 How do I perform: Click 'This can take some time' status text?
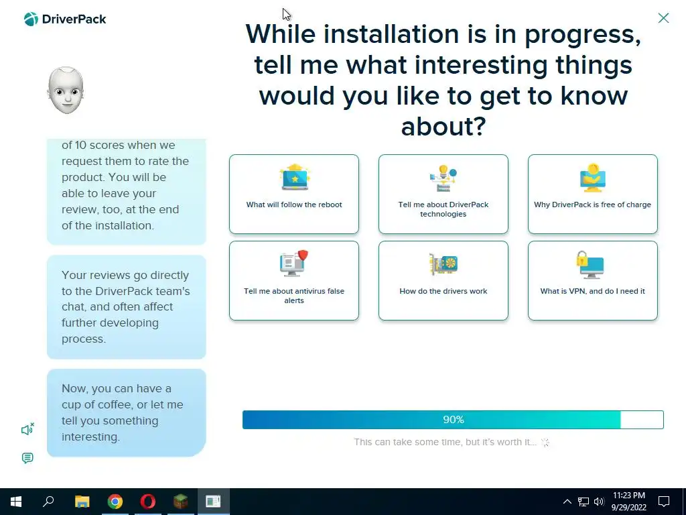pos(445,442)
